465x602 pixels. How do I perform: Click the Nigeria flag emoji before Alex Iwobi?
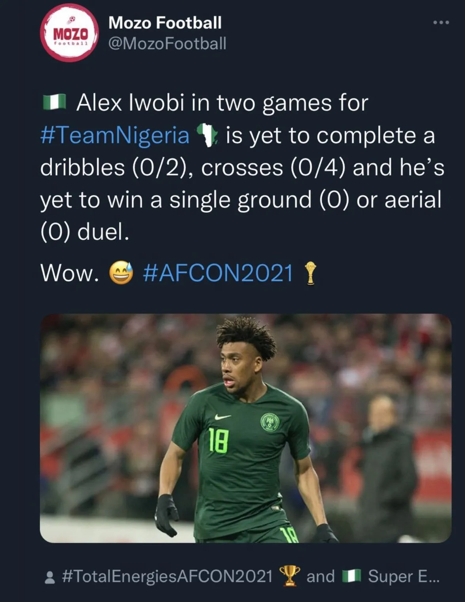(x=54, y=102)
